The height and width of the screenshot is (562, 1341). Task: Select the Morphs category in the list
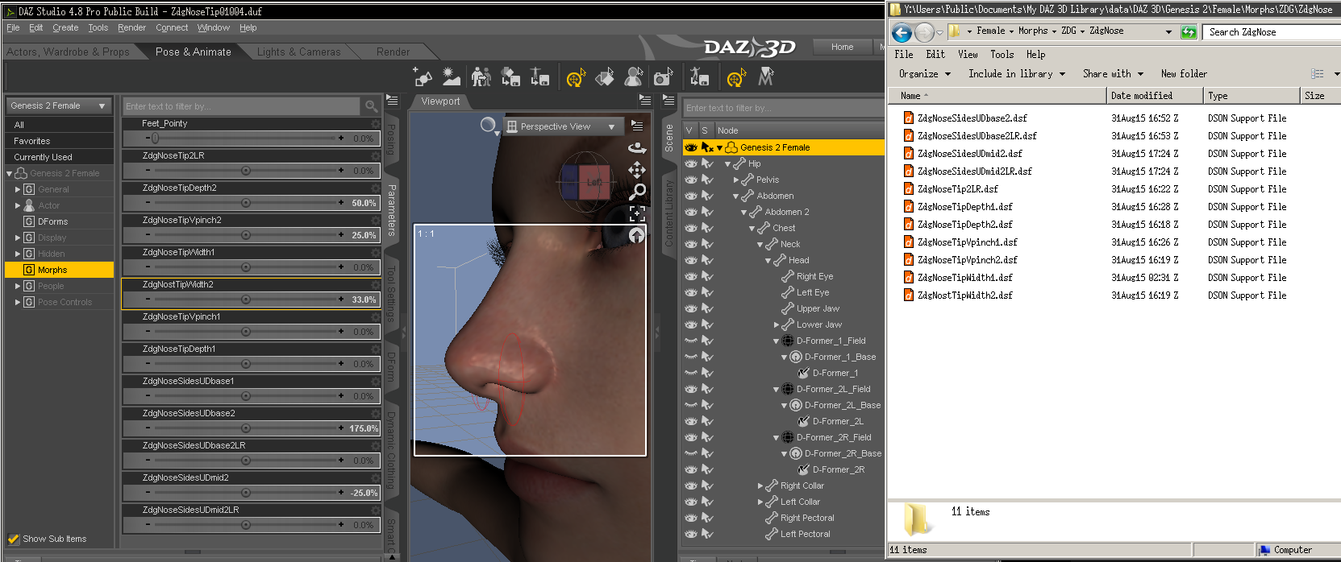click(59, 270)
